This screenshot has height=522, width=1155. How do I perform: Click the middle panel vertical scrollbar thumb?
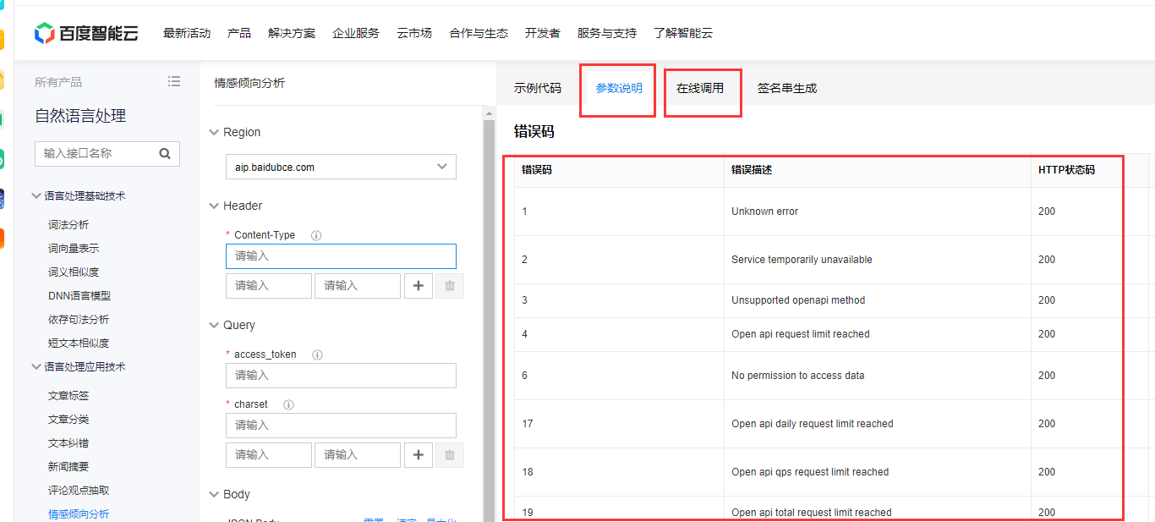[488, 321]
